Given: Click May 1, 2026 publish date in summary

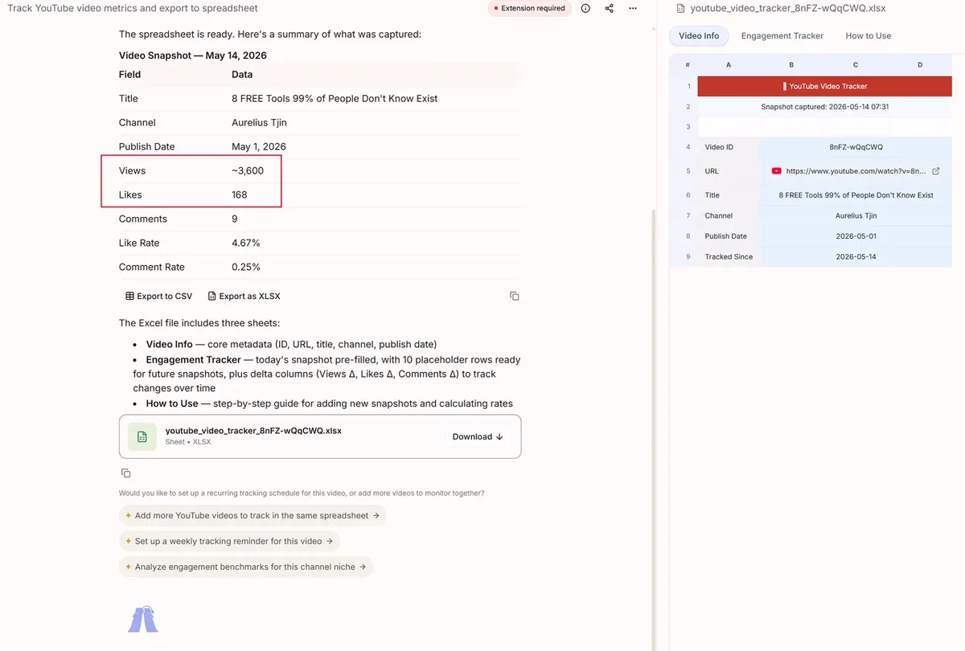Looking at the screenshot, I should tap(259, 146).
